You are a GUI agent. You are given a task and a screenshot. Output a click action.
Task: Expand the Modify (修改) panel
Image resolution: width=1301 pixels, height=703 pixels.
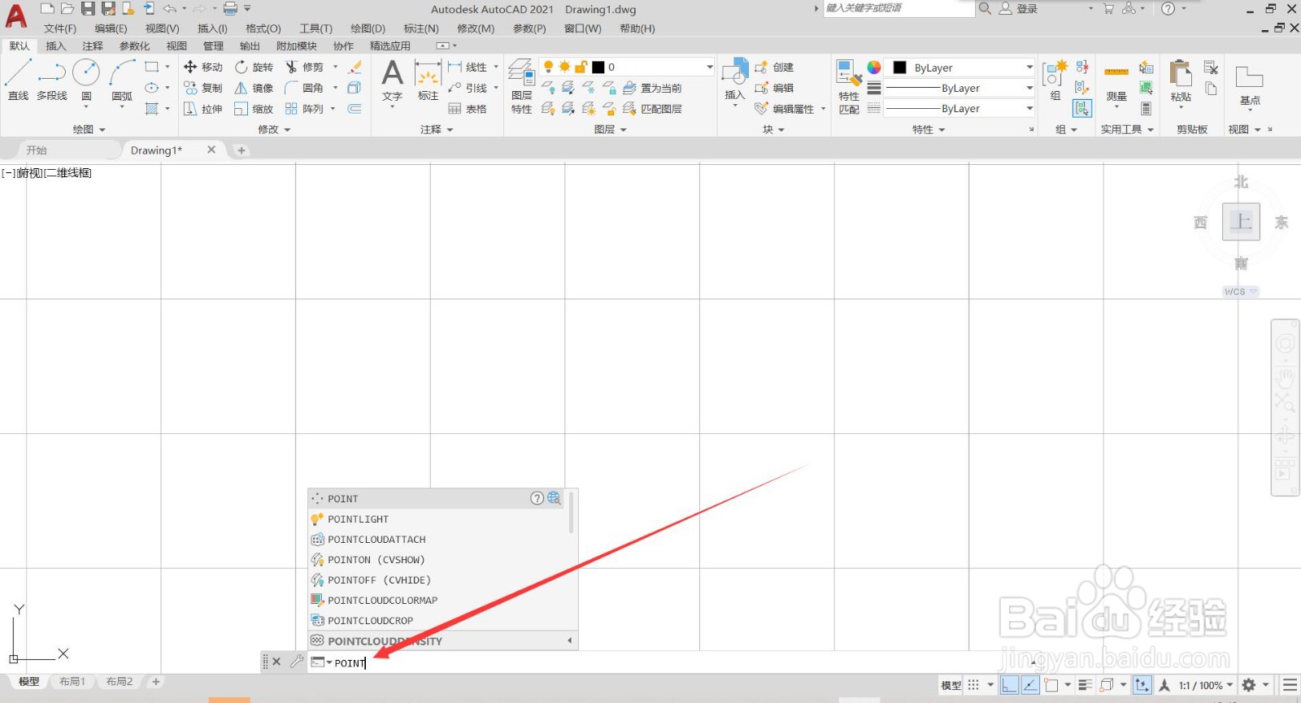coord(274,129)
